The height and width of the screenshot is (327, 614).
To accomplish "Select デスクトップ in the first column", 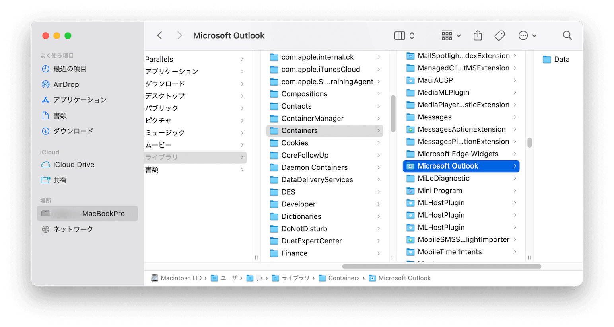I will click(195, 96).
